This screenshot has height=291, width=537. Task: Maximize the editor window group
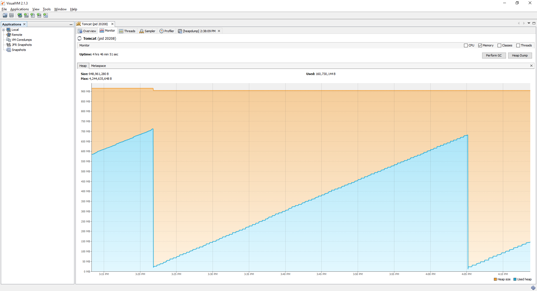tap(534, 23)
